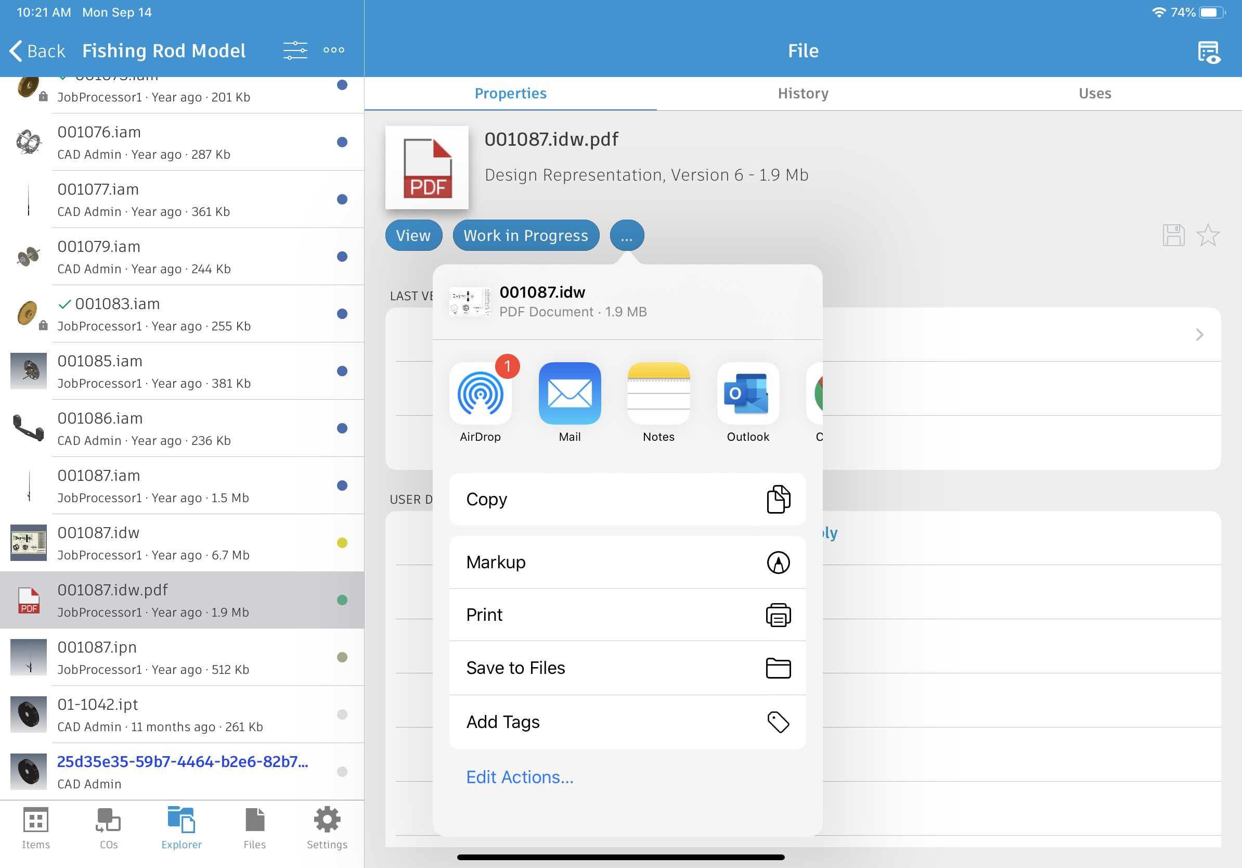Share the PDF via AirDrop
The image size is (1242, 868).
tap(481, 394)
